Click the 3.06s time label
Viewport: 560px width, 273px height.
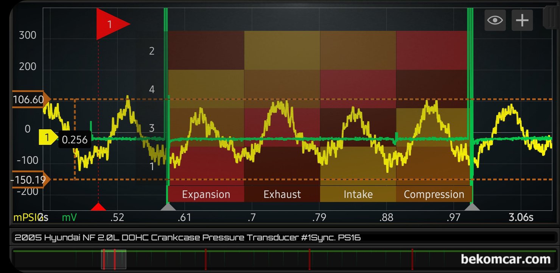click(x=521, y=217)
